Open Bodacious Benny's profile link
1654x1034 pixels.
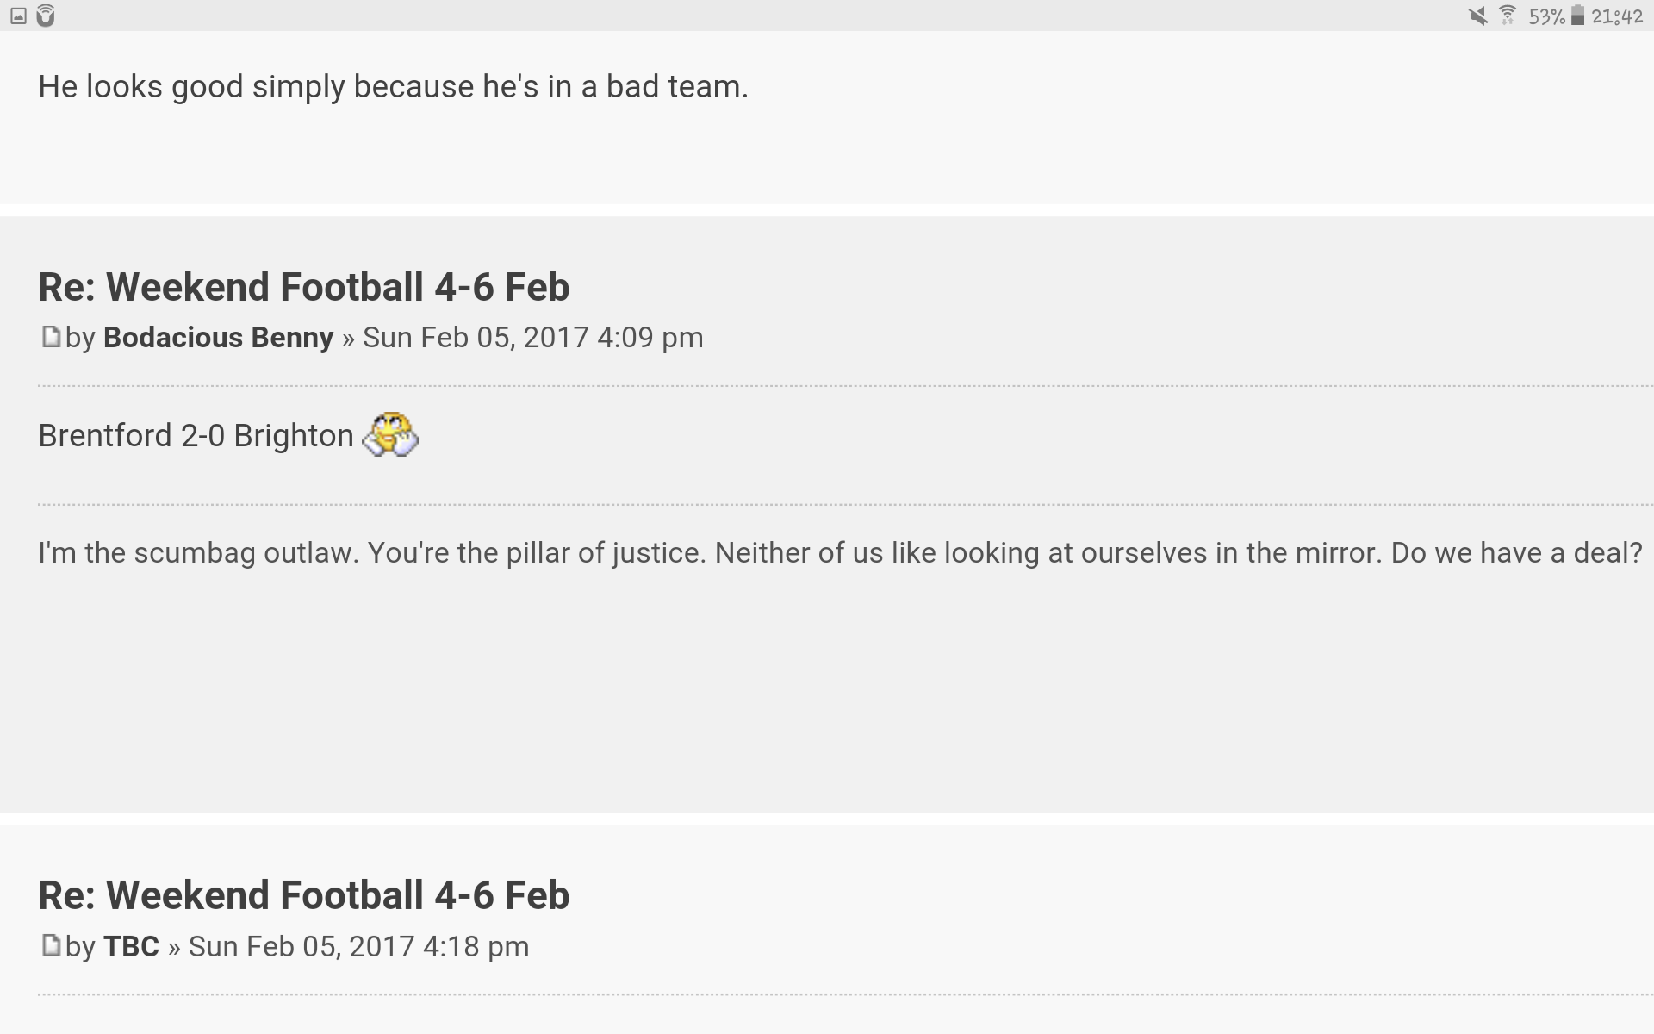click(218, 338)
